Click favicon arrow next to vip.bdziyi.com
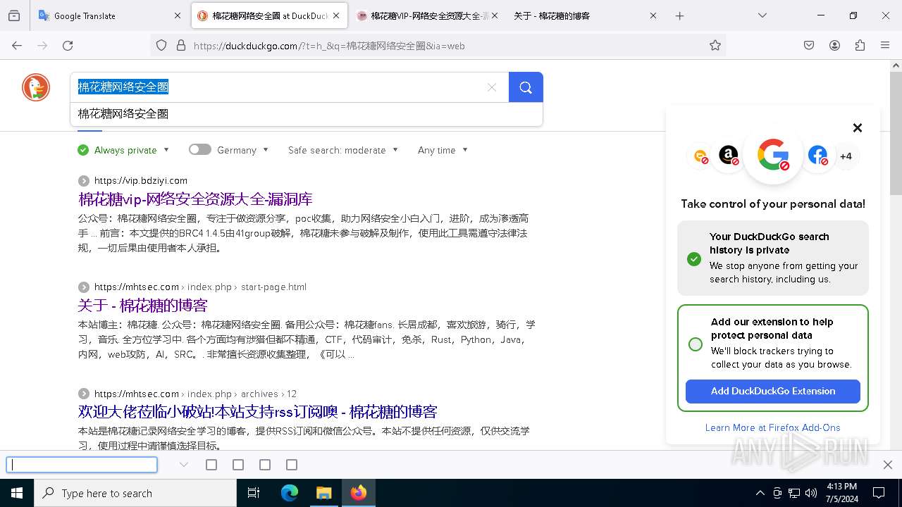The width and height of the screenshot is (902, 507). [x=84, y=180]
